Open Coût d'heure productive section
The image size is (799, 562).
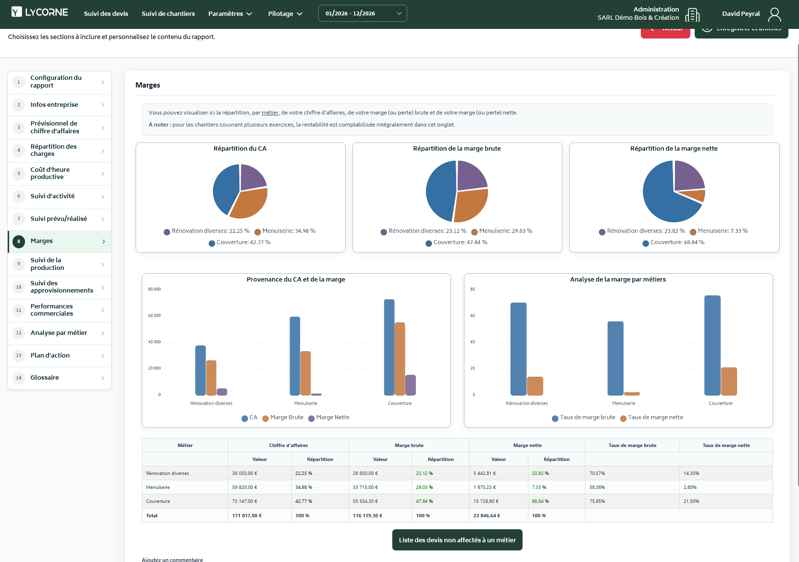click(x=59, y=174)
